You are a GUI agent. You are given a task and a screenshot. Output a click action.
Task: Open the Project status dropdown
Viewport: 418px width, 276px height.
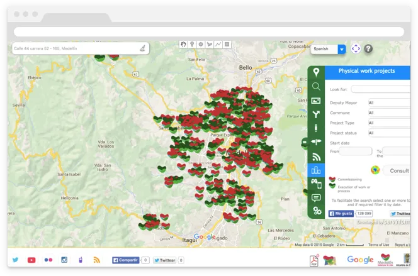tap(388, 133)
